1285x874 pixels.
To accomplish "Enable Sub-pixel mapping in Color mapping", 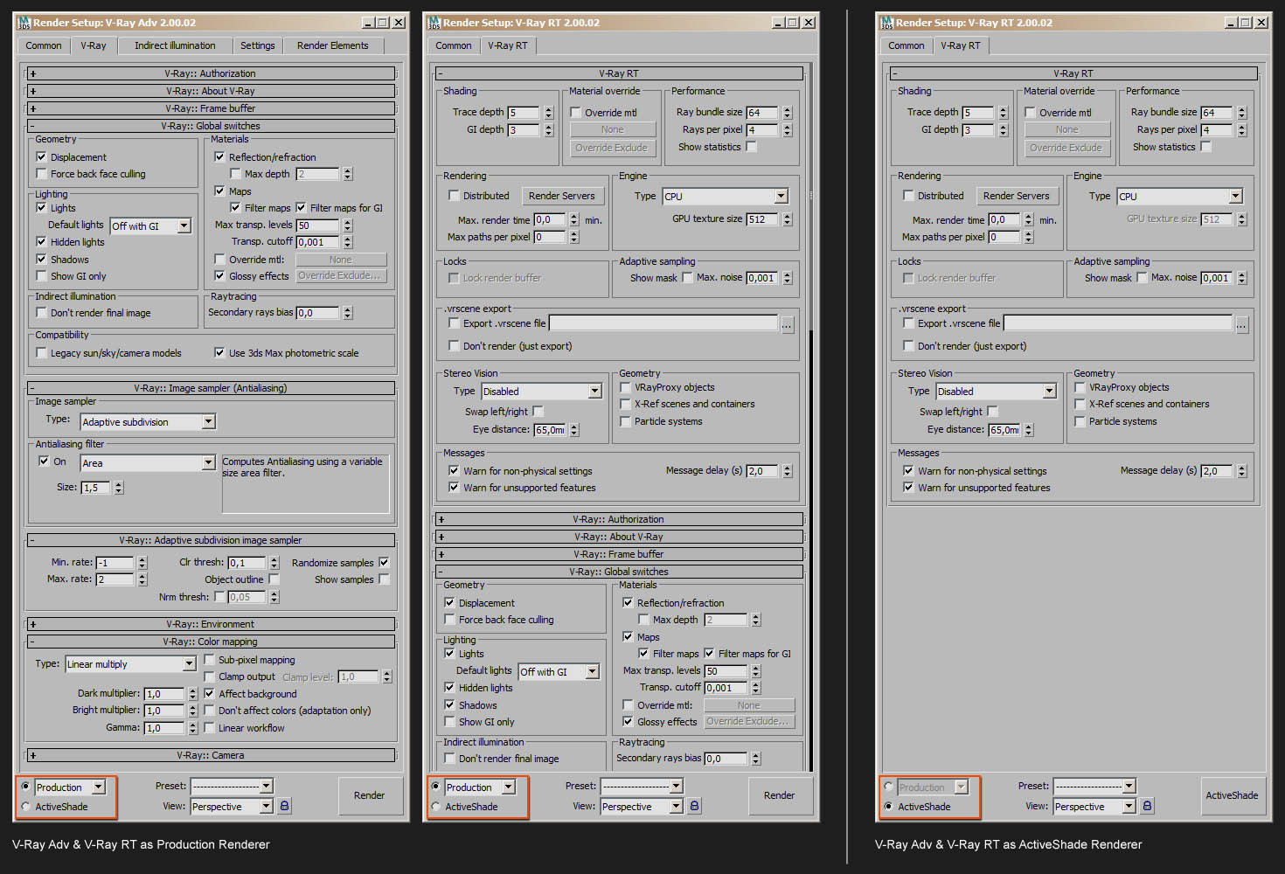I will tap(209, 660).
